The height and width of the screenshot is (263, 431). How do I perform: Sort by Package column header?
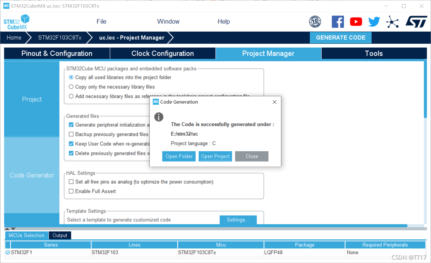305,245
